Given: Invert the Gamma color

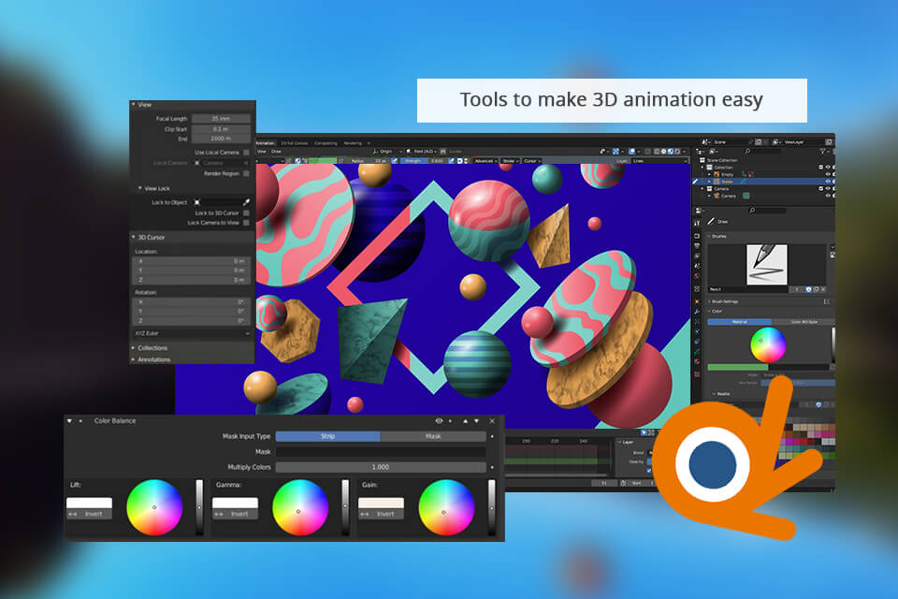Looking at the screenshot, I should tap(236, 514).
